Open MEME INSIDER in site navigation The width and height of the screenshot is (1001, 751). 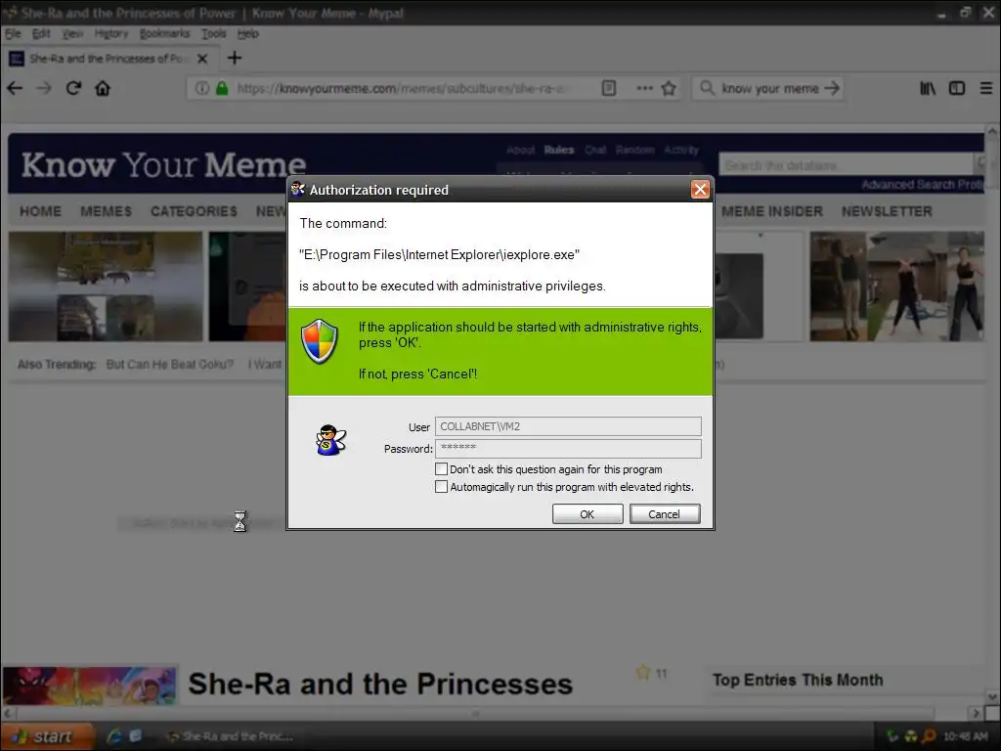pos(772,211)
